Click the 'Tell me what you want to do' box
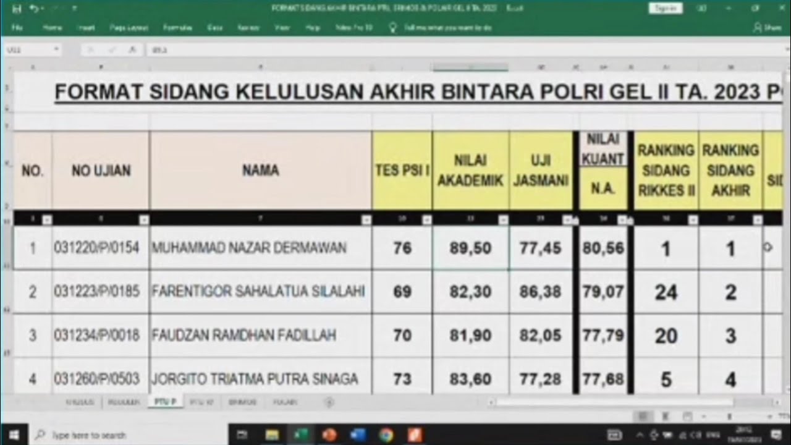 pos(448,28)
